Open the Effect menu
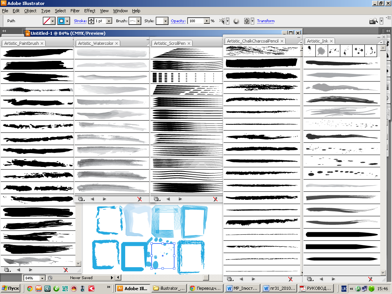This screenshot has width=392, height=294. (x=90, y=11)
